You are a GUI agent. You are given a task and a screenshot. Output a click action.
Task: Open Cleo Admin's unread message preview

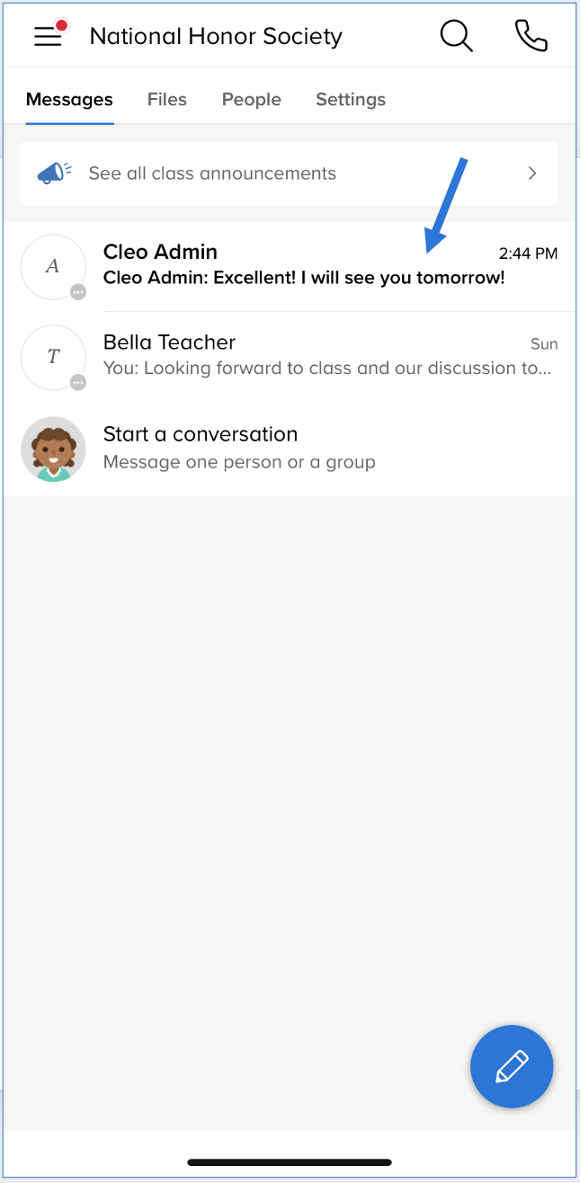coord(304,279)
